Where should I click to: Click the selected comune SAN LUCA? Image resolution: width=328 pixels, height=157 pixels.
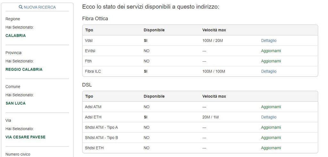(x=15, y=103)
